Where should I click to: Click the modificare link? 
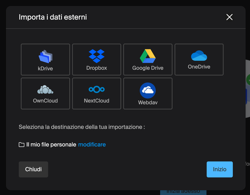pyautogui.click(x=92, y=144)
